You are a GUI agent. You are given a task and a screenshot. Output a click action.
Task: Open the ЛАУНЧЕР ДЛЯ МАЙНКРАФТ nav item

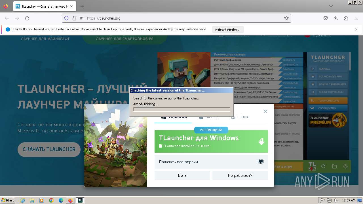(45, 39)
